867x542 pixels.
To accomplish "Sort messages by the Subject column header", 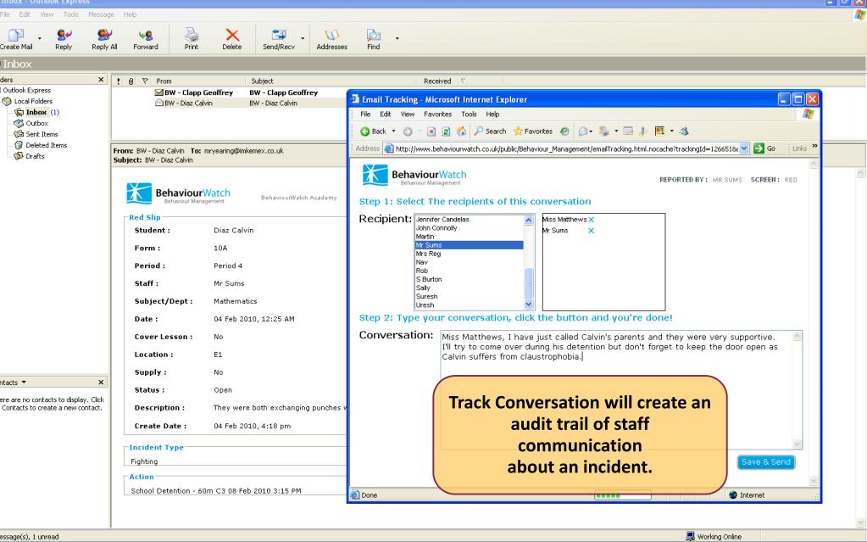I will [x=333, y=81].
